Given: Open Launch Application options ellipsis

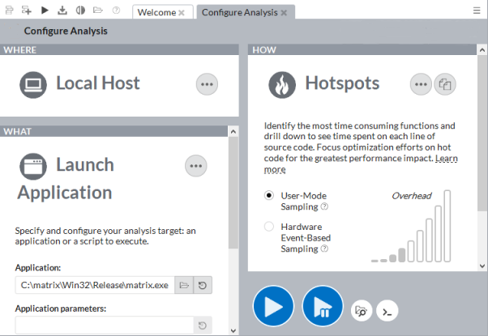Looking at the screenshot, I should tap(196, 166).
